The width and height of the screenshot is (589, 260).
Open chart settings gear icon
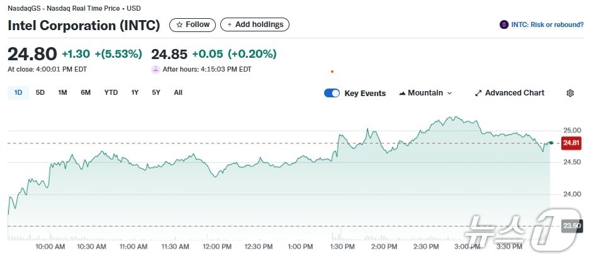coord(570,93)
